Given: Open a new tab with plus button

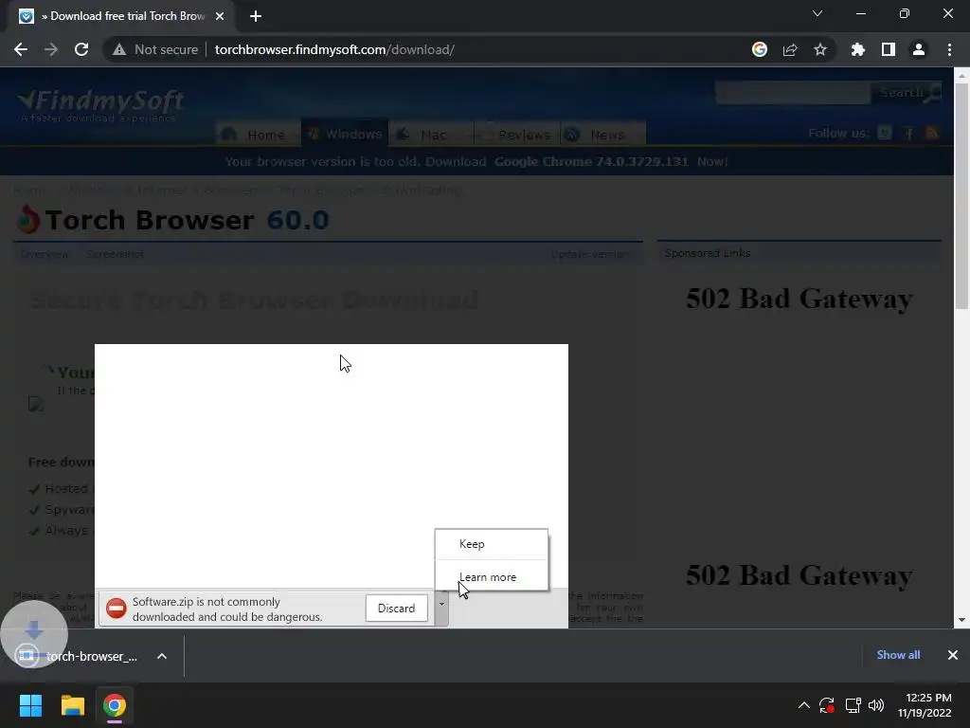Looking at the screenshot, I should point(256,16).
